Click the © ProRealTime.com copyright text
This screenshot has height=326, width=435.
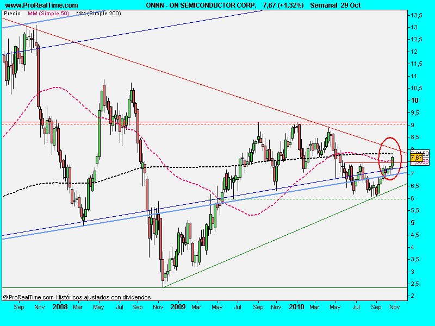(x=28, y=297)
